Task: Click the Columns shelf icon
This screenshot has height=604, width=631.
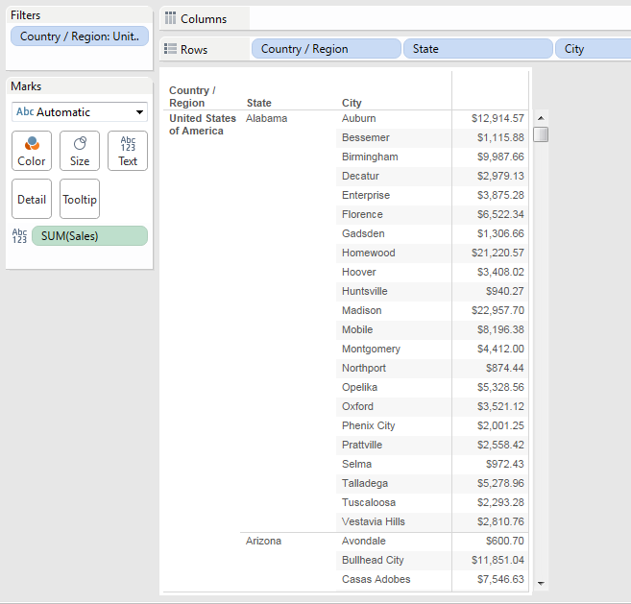Action: [170, 18]
